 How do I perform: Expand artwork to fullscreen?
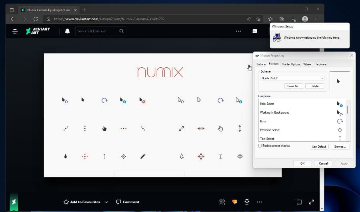pyautogui.click(x=311, y=202)
